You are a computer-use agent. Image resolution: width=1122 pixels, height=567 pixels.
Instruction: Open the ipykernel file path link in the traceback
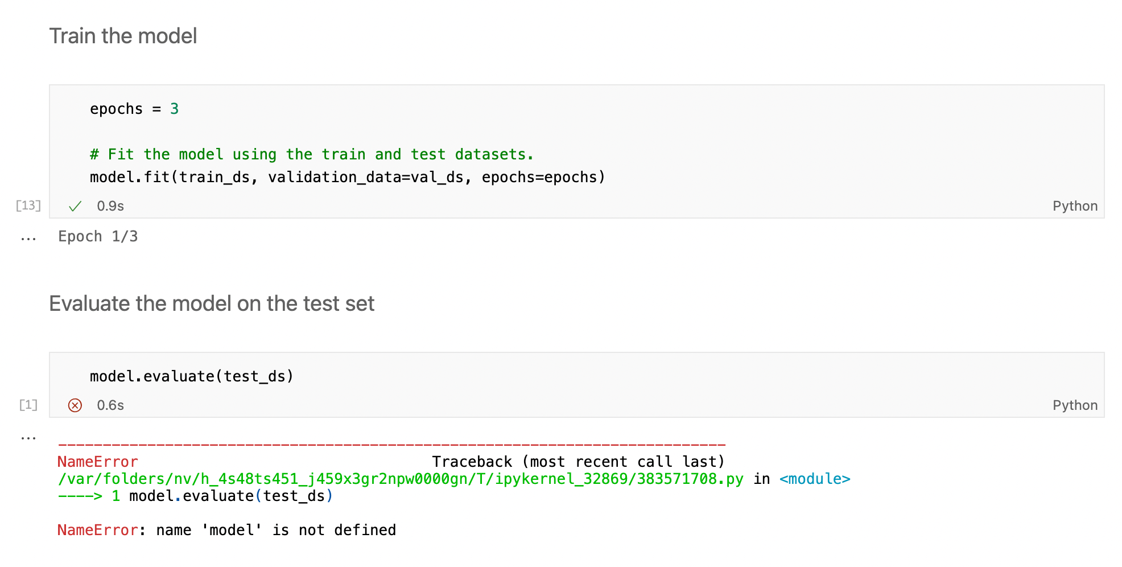(x=401, y=479)
